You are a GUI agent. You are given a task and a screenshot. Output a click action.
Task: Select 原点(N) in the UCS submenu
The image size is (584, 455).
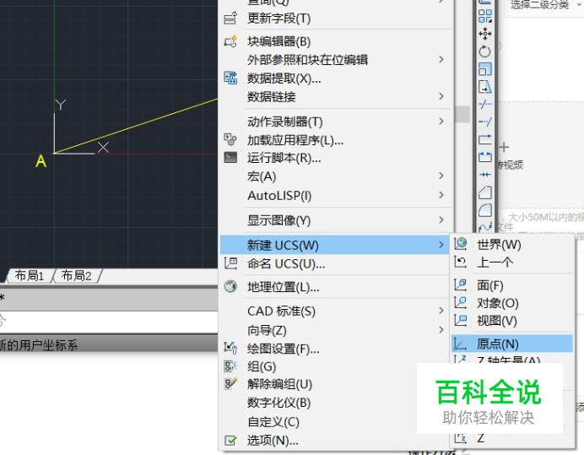512,344
